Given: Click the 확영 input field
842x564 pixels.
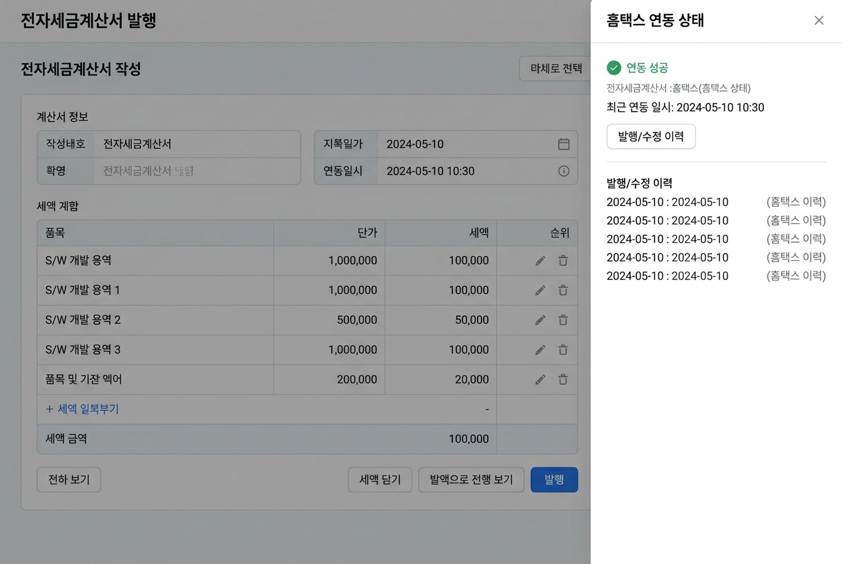Looking at the screenshot, I should pyautogui.click(x=197, y=171).
